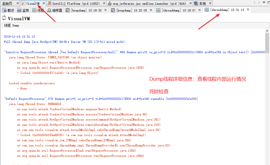Click the line ending "WindowsVirtualMachine.java:96)"
Image resolution: width=270 pixels, height=165 pixels.
click(82, 114)
